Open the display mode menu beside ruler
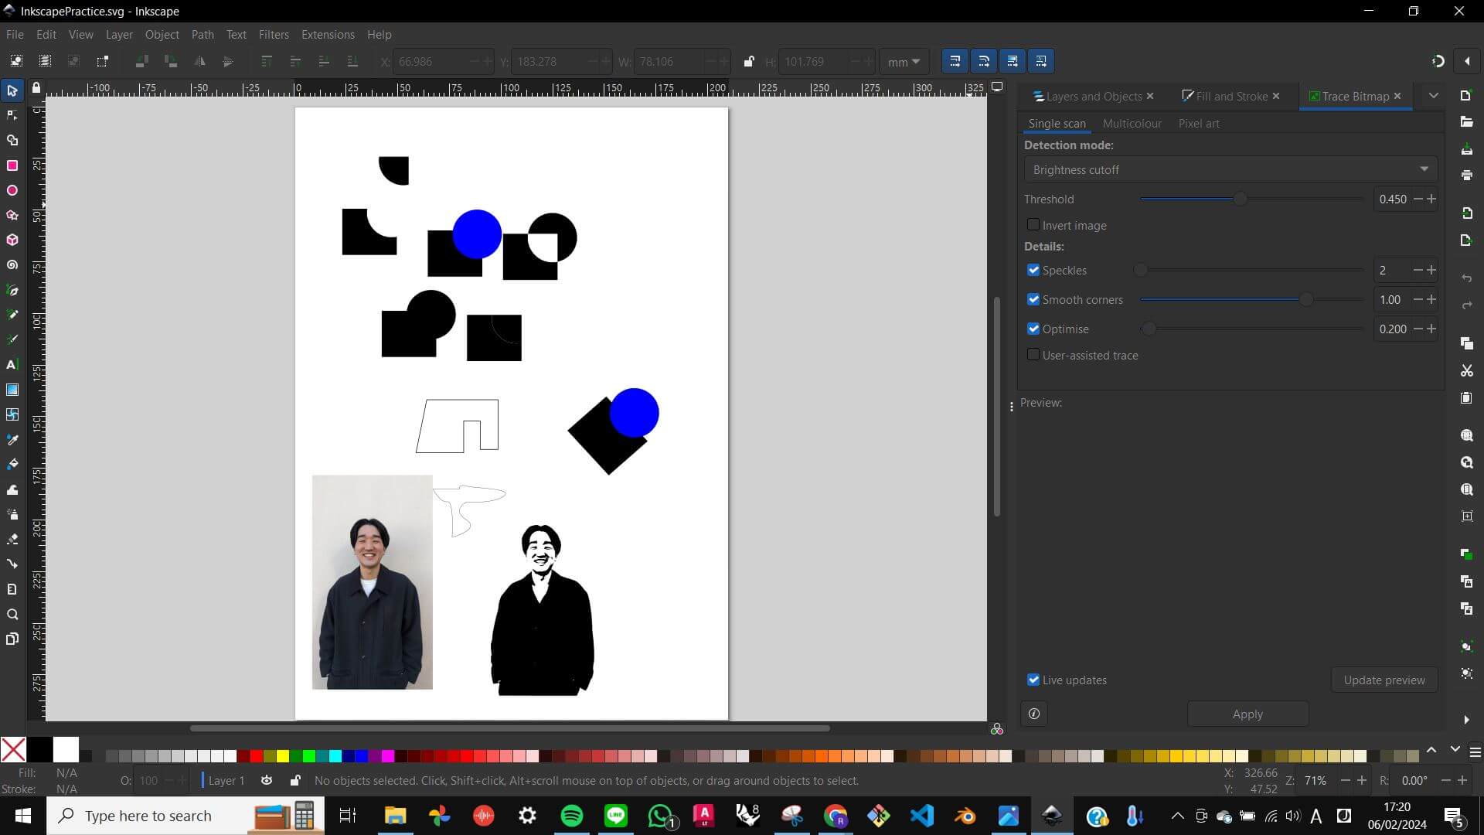This screenshot has width=1484, height=835. click(x=997, y=87)
